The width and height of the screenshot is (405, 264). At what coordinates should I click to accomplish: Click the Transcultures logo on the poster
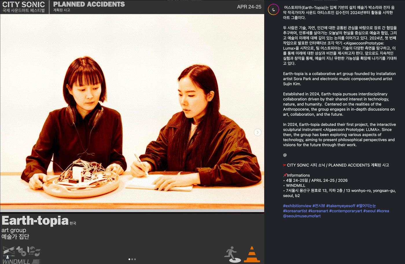pyautogui.click(x=9, y=251)
